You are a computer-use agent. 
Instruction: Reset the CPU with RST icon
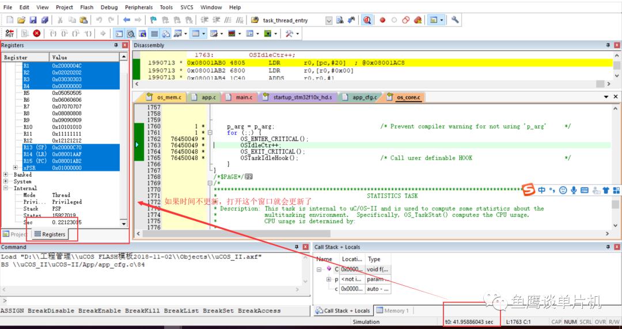point(10,34)
